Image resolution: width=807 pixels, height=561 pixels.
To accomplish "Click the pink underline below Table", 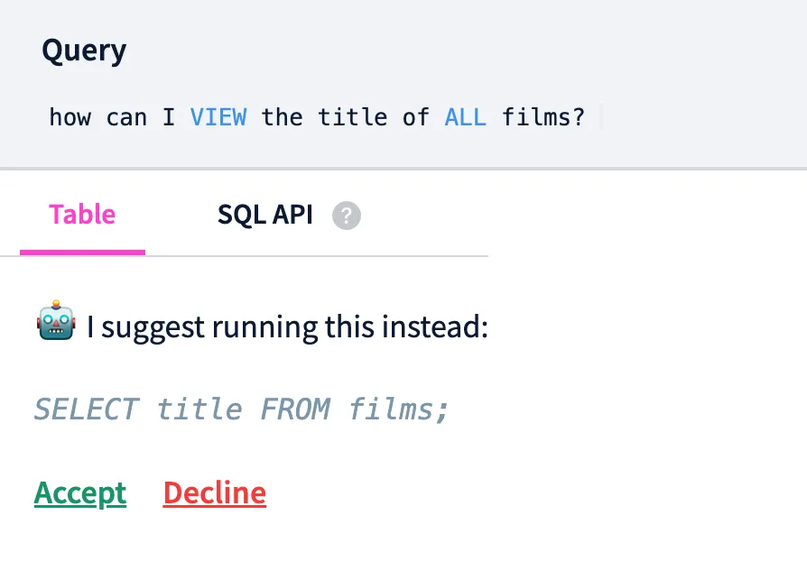I will [x=82, y=251].
